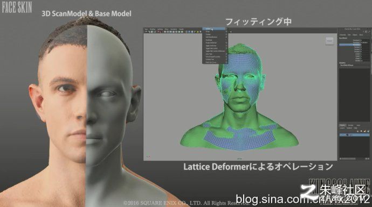Click the grid toggle icon in panel toolbar
The height and width of the screenshot is (207, 372).
click(x=165, y=32)
